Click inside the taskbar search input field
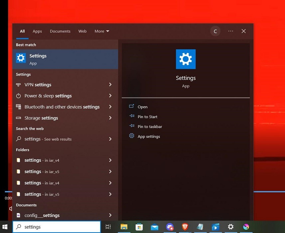 pos(57,227)
